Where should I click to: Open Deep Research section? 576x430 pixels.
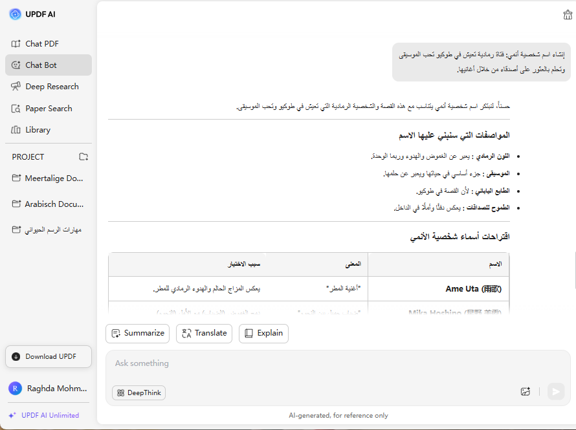tap(48, 87)
